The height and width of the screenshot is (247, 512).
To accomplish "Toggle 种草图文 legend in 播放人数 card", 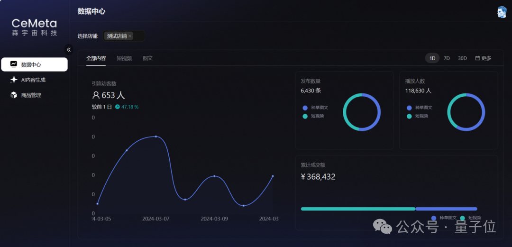I will 420,108.
